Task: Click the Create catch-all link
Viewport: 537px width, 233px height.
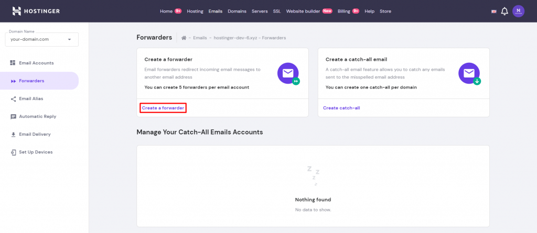Action: tap(341, 108)
